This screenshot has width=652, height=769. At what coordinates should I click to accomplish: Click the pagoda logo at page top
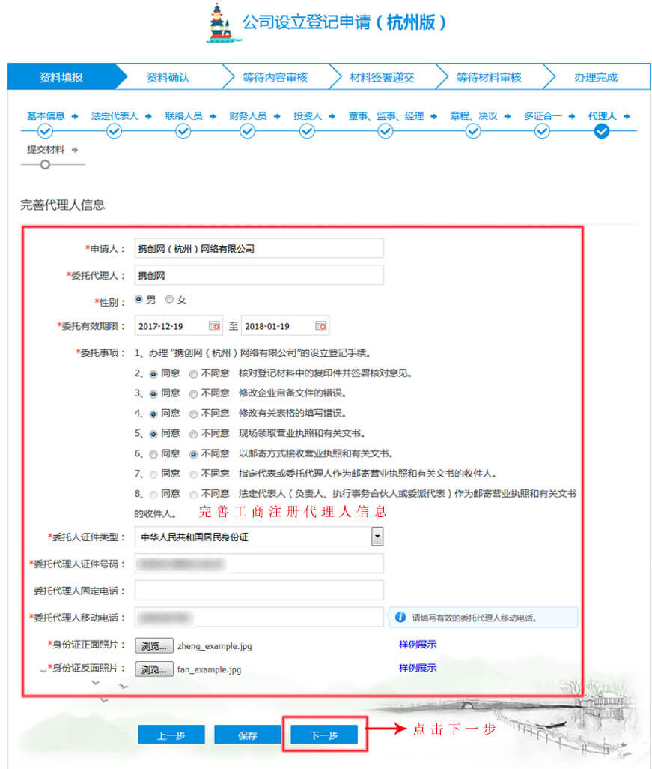click(217, 22)
